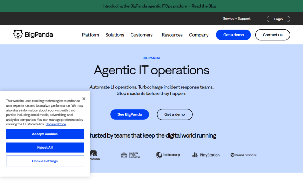Open the Company menu
Image resolution: width=303 pixels, height=182 pixels.
pyautogui.click(x=199, y=35)
